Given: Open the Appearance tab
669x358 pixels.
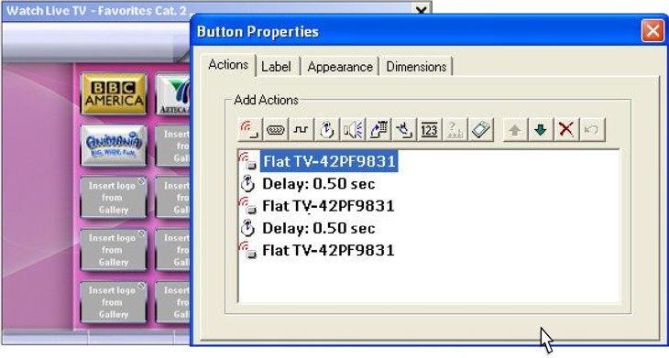Looking at the screenshot, I should (340, 67).
